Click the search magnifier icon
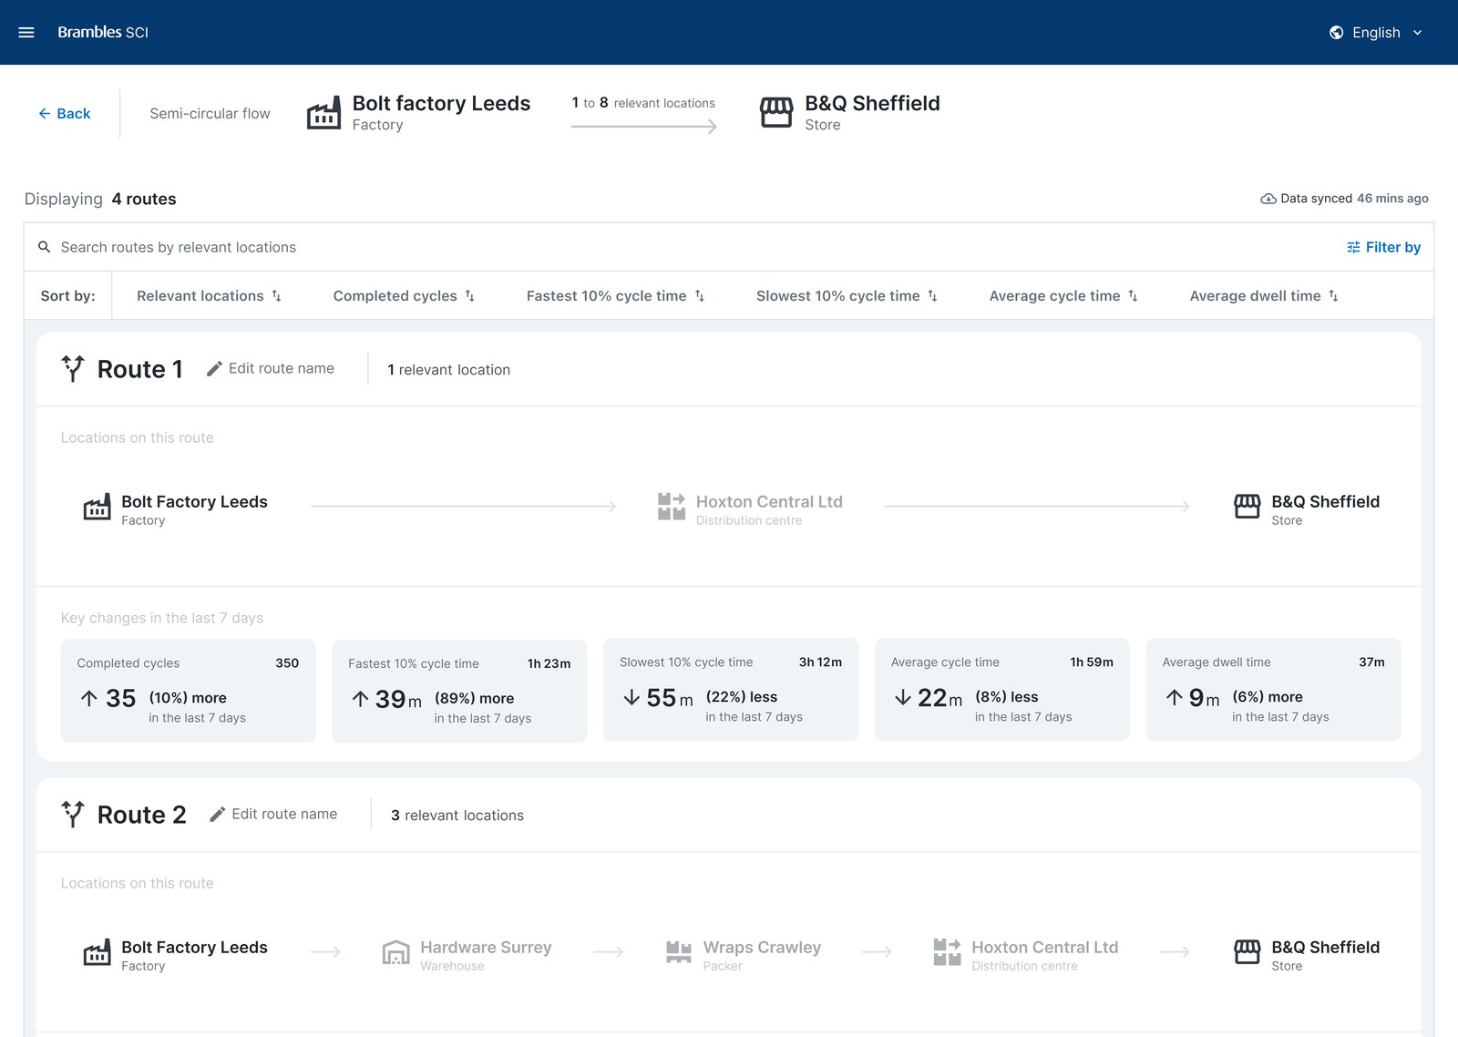1458x1037 pixels. click(44, 247)
